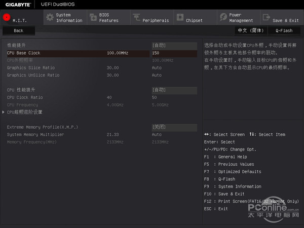Image resolution: width=304 pixels, height=228 pixels.
Task: Select the System Memory Multiplier label
Action: tap(35, 134)
